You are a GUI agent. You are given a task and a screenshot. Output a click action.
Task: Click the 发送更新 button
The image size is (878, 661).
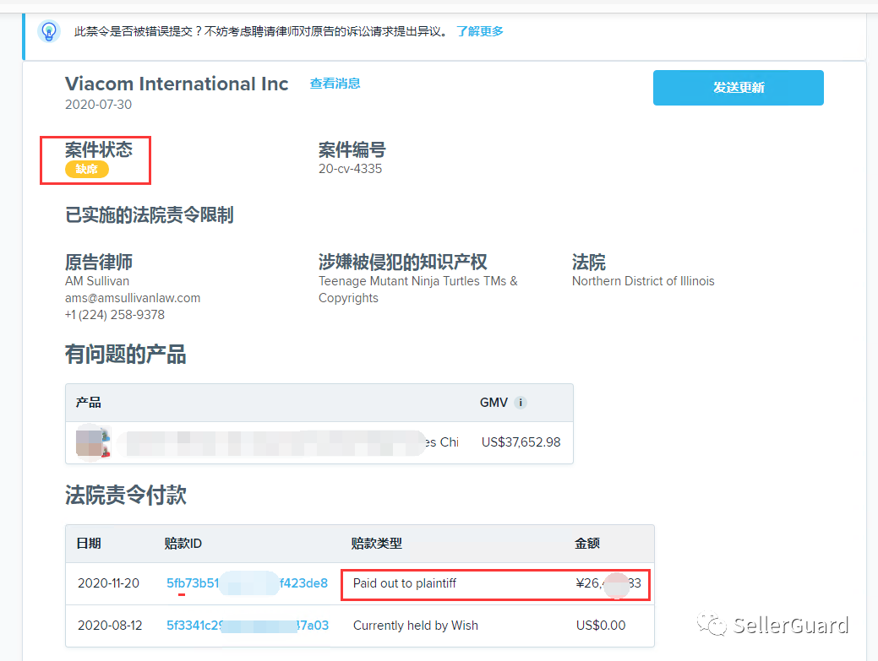(x=738, y=88)
